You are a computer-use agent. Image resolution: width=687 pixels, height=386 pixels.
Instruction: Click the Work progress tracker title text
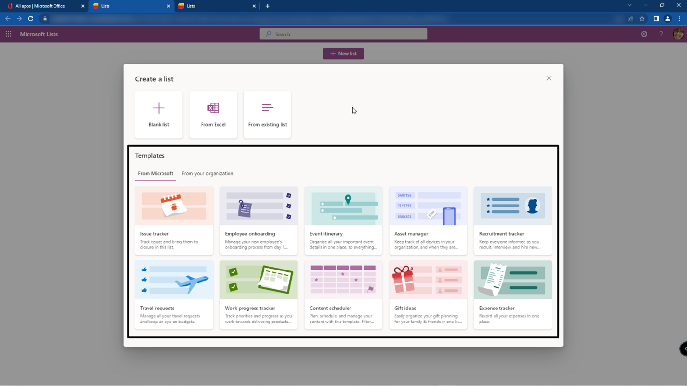coord(250,308)
